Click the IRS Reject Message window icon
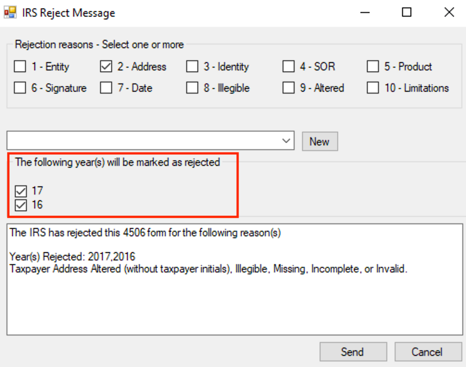Viewport: 466px width, 367px height. (10, 12)
